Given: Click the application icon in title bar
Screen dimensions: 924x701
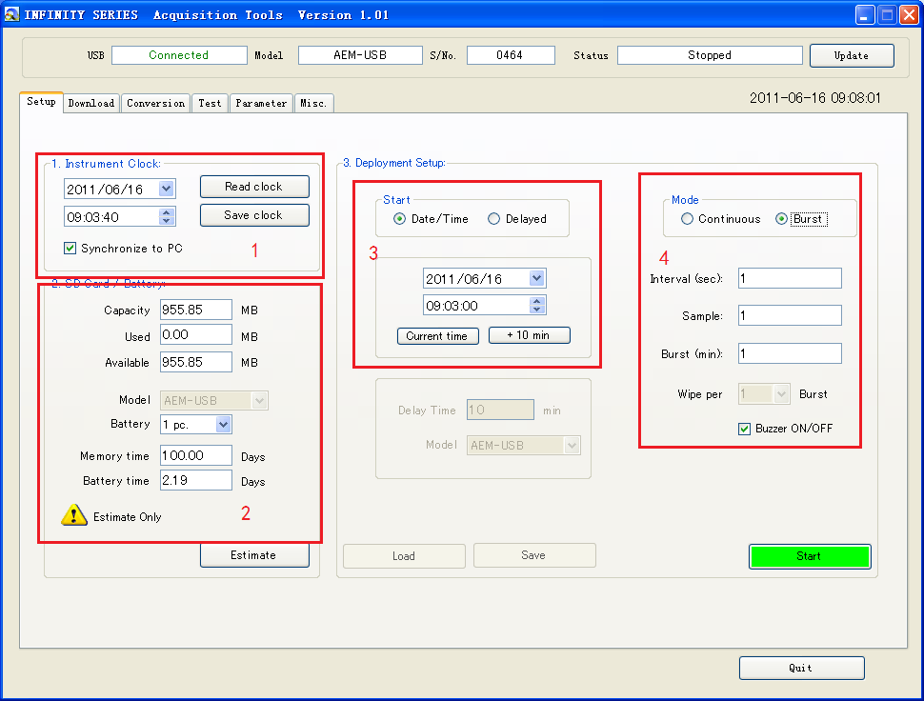Looking at the screenshot, I should tap(12, 14).
